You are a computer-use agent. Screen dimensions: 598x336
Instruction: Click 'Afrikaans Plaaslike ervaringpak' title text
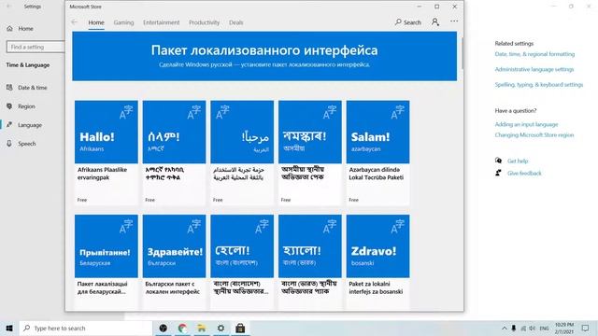tap(102, 174)
